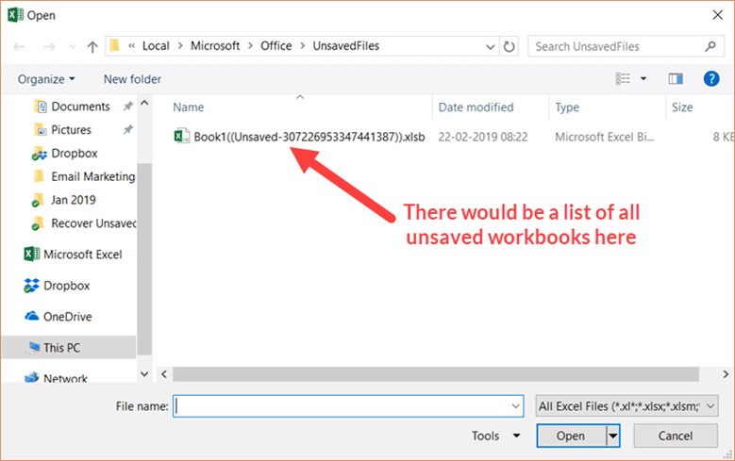Open the Recover Unsaved folder
Screen dimensions: 735x461
coord(83,223)
